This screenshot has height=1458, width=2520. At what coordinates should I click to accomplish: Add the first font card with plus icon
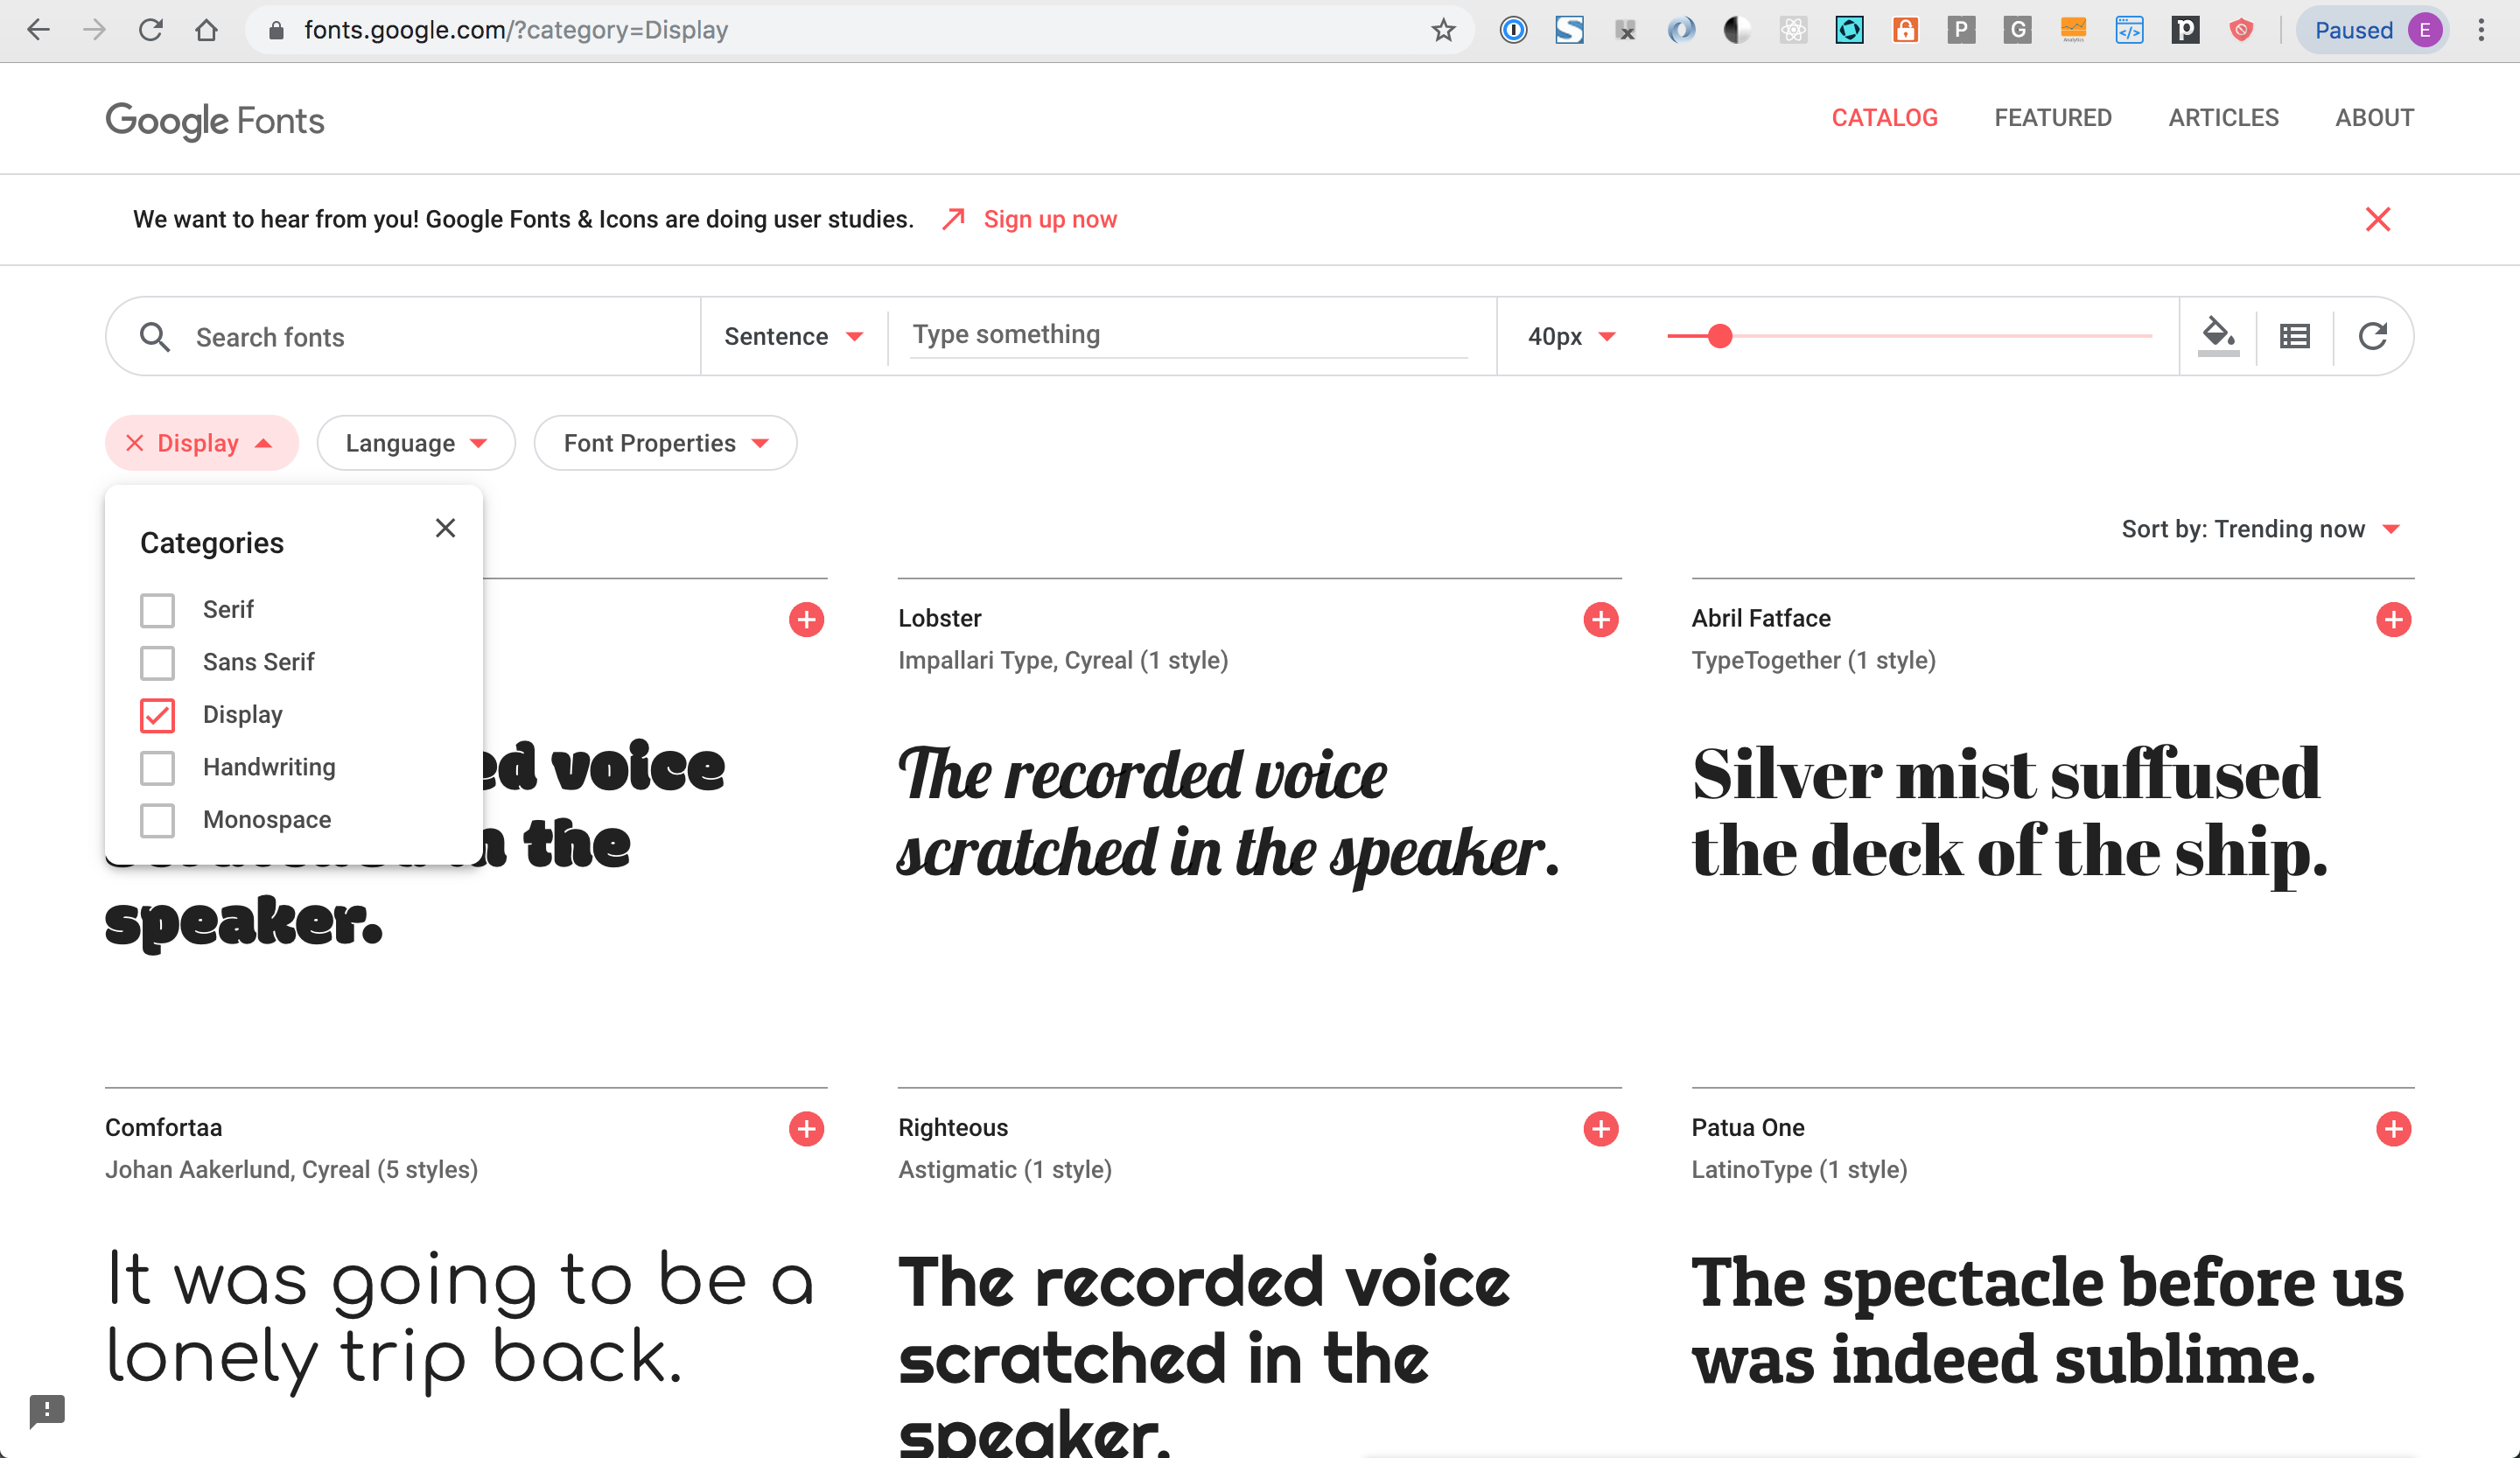[x=806, y=620]
